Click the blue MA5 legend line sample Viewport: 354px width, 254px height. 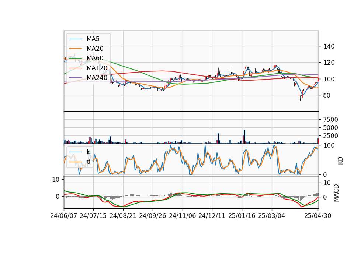pos(75,39)
